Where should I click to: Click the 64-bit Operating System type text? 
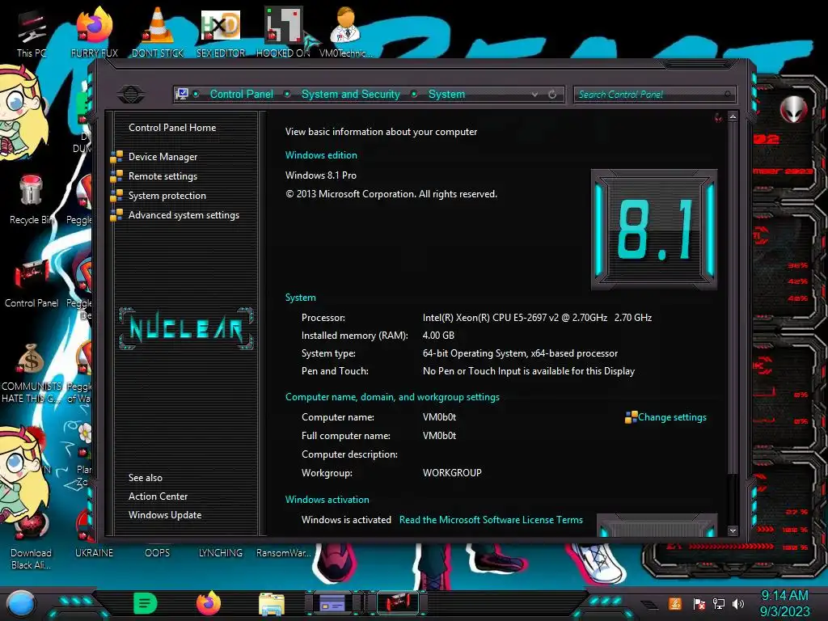click(x=520, y=353)
